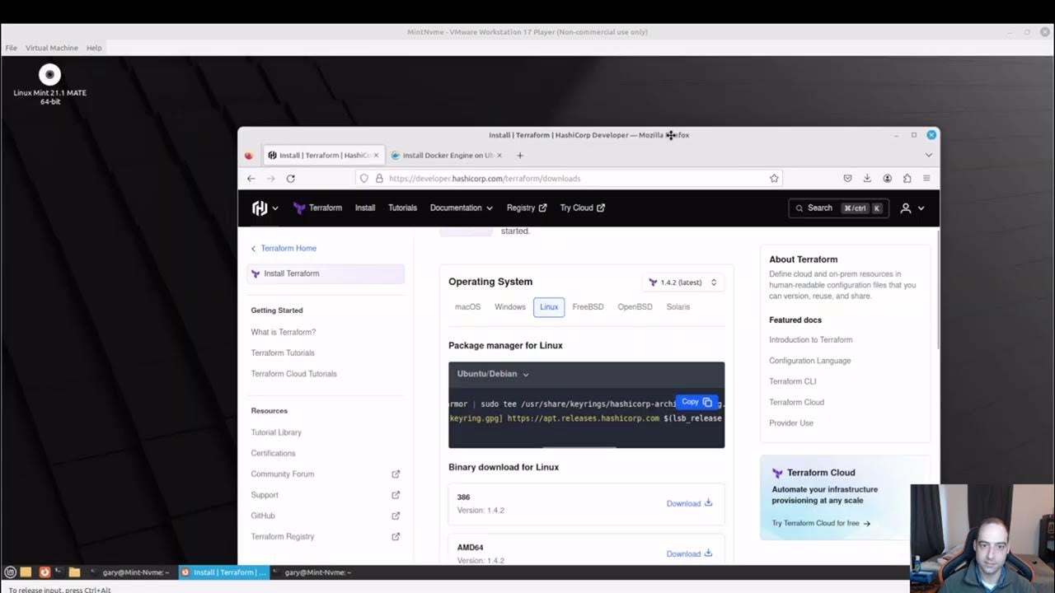Image resolution: width=1055 pixels, height=593 pixels.
Task: Click the URL address bar
Action: click(x=569, y=178)
